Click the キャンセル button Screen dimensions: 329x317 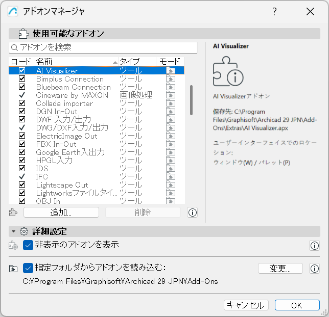tap(246, 305)
